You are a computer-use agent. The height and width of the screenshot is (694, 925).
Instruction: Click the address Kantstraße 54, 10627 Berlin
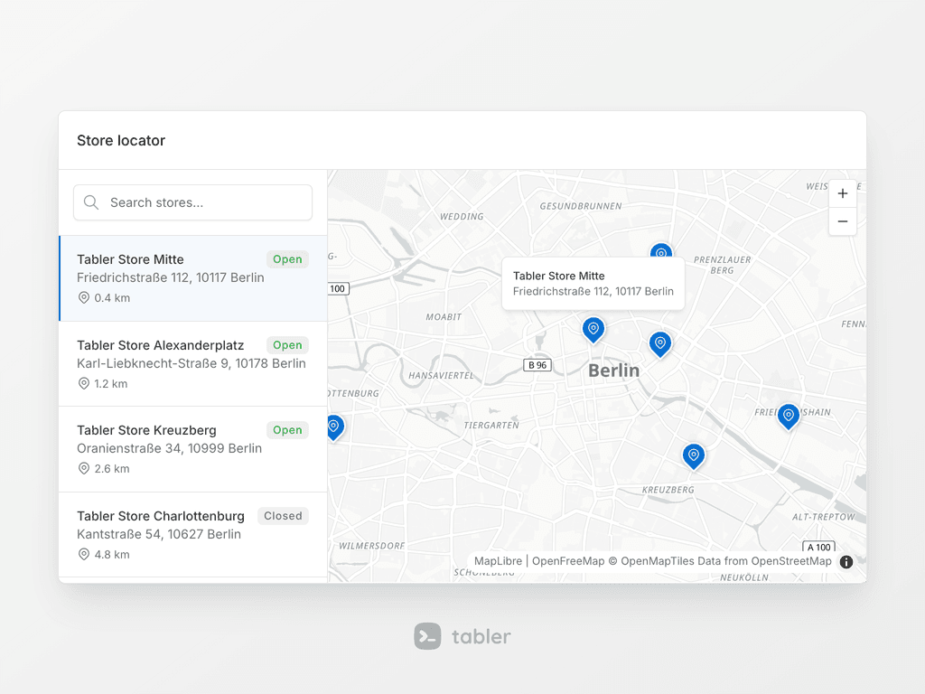coord(159,534)
